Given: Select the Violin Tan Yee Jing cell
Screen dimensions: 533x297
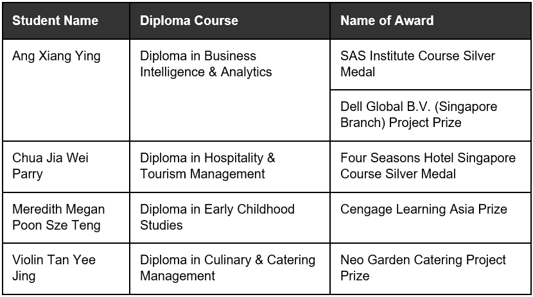Looking at the screenshot, I should (x=66, y=269).
